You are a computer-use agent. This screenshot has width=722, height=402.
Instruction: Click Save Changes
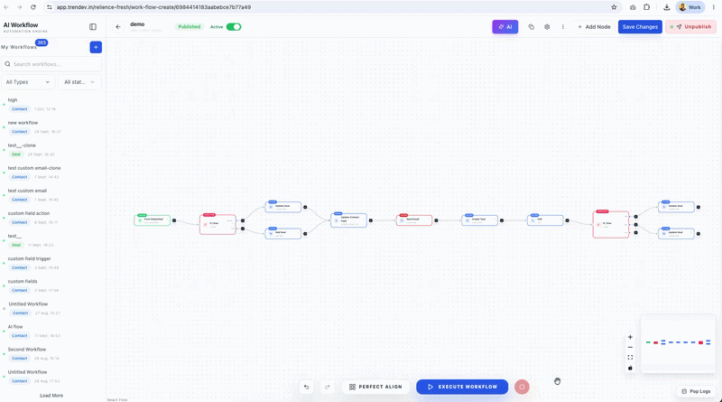coord(640,27)
